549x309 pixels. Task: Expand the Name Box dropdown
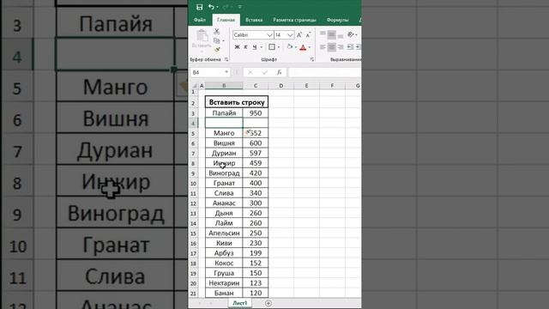(226, 72)
